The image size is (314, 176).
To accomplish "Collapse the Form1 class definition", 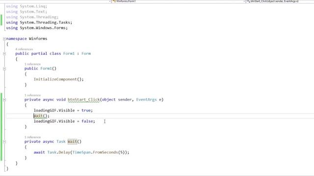I will tap(4, 54).
